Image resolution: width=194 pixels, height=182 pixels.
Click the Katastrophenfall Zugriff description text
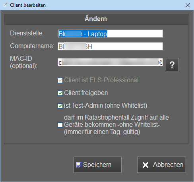click(116, 125)
